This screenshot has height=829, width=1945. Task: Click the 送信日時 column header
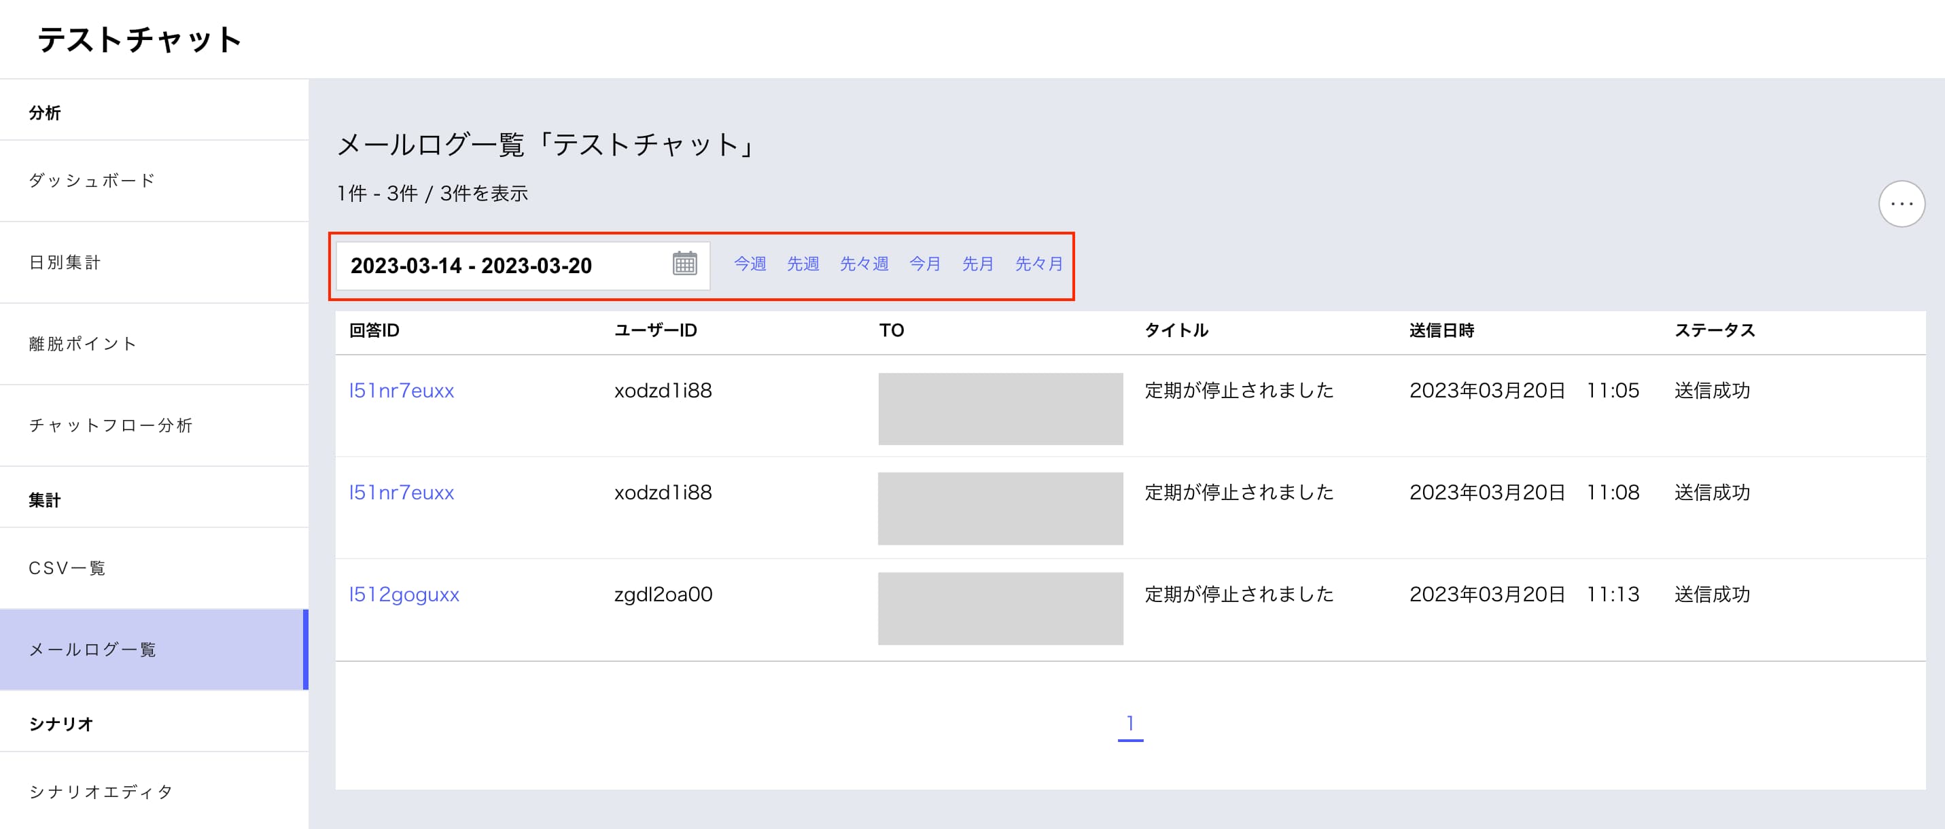coord(1441,331)
